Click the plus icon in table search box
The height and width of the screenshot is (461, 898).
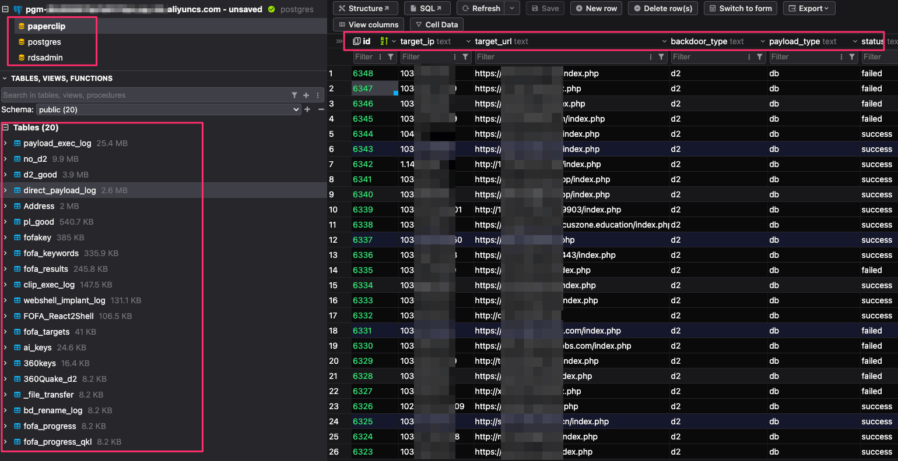(x=306, y=95)
